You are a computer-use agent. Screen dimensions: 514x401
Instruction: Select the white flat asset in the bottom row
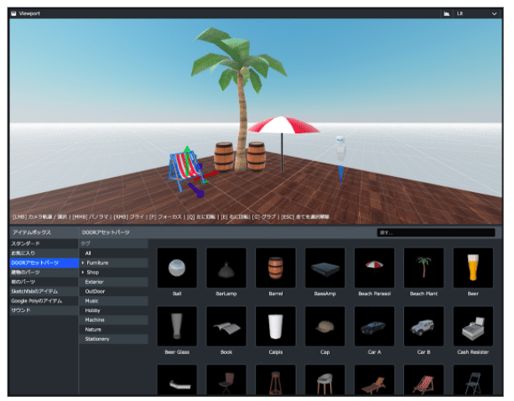coord(177,380)
